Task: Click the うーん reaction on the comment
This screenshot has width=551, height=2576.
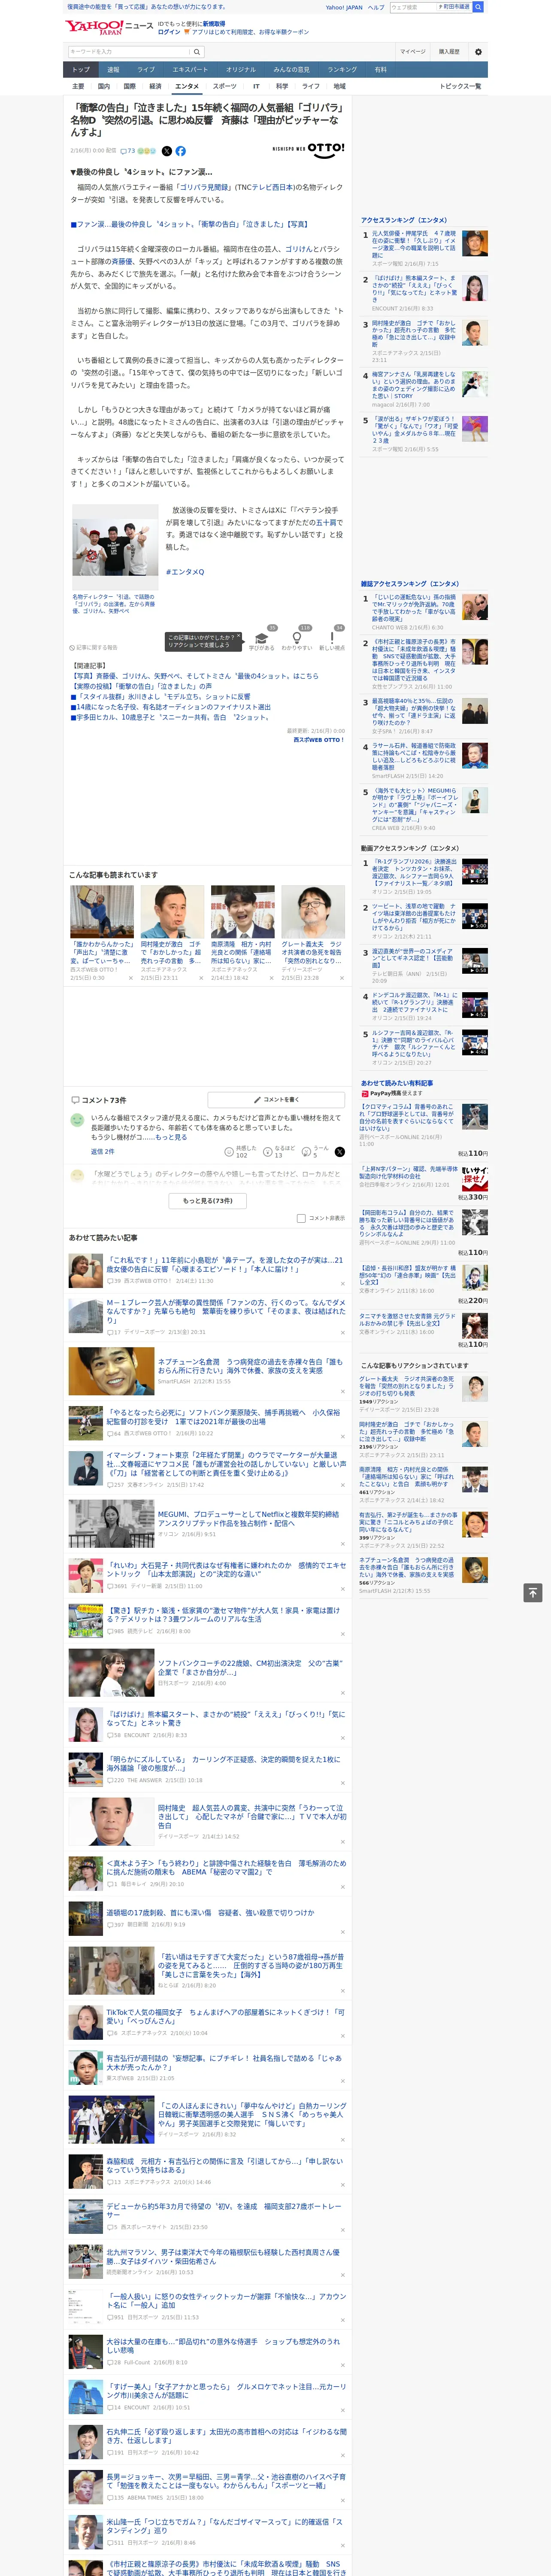Action: 316,1152
